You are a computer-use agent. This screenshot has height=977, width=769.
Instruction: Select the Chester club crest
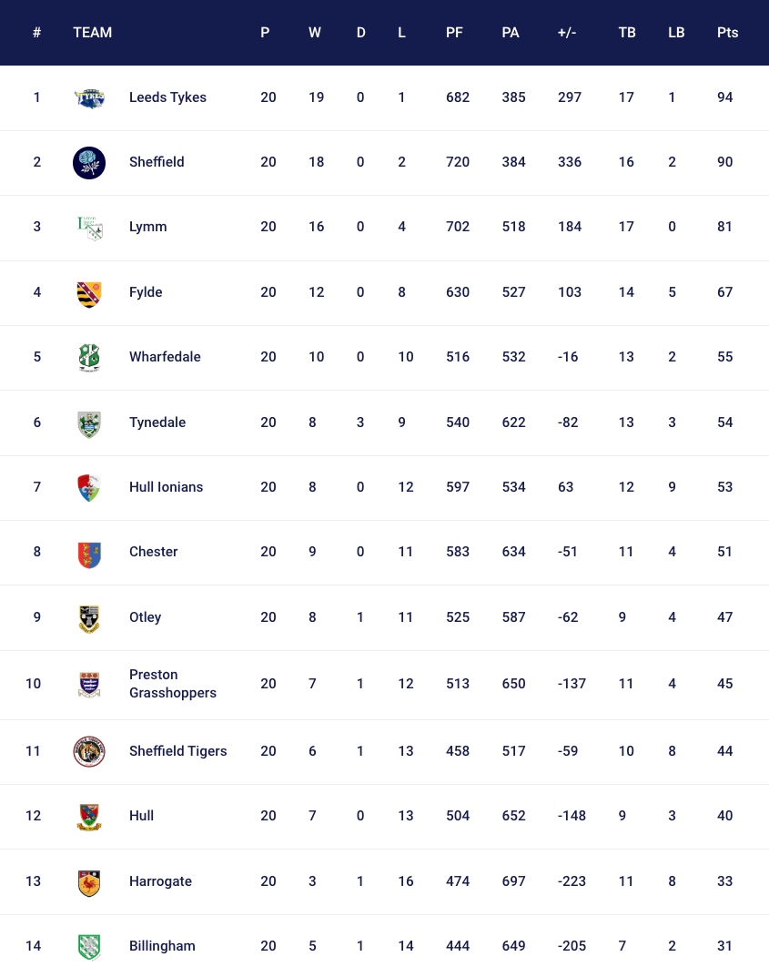(89, 554)
